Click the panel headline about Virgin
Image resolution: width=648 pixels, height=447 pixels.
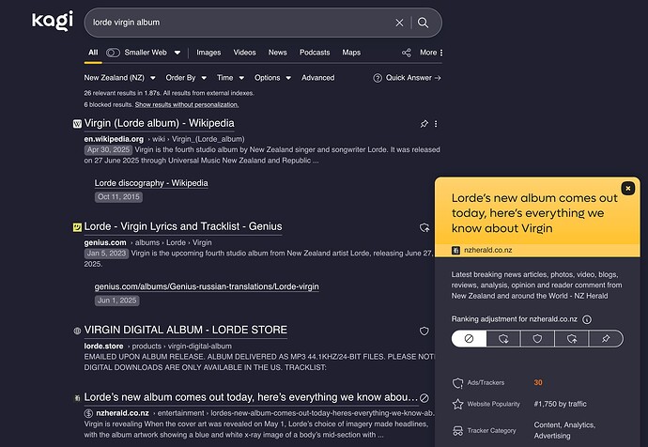[x=534, y=213]
